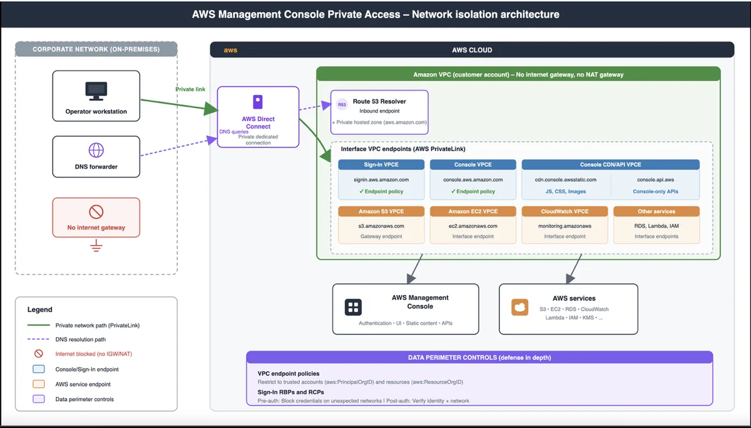The image size is (751, 428).
Task: Click the aws logo in AWS Cloud header
Action: (x=230, y=50)
